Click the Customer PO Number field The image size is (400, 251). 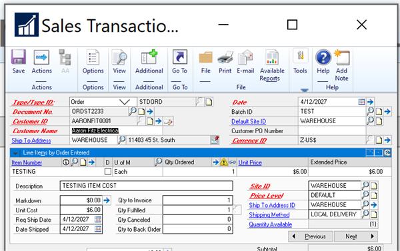click(332, 131)
